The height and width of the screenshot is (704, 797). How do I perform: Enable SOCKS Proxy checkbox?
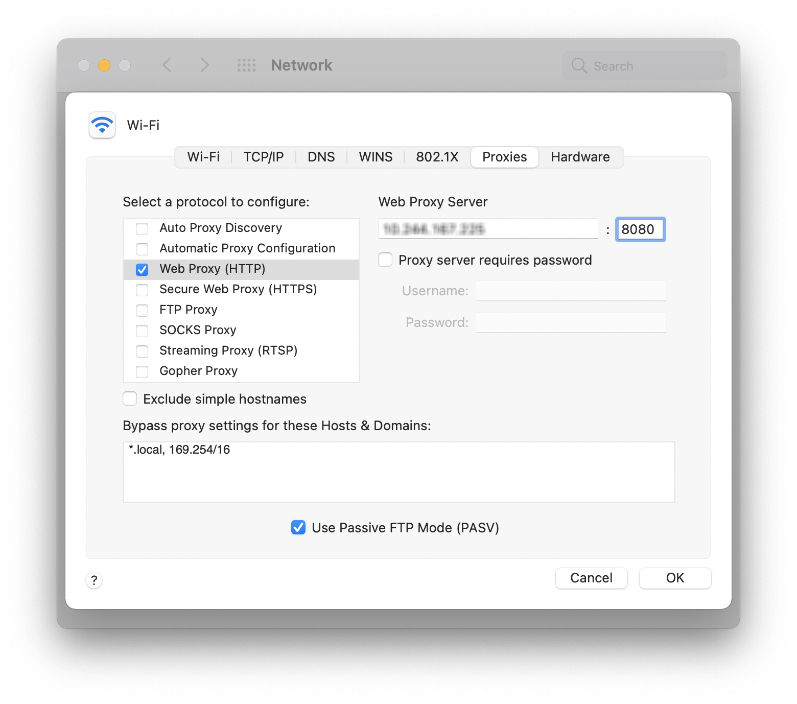[x=142, y=331]
